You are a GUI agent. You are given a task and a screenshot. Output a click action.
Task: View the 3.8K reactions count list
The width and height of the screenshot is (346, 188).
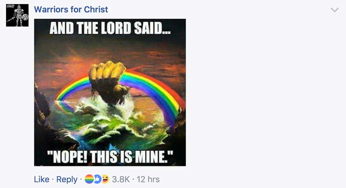point(121,179)
